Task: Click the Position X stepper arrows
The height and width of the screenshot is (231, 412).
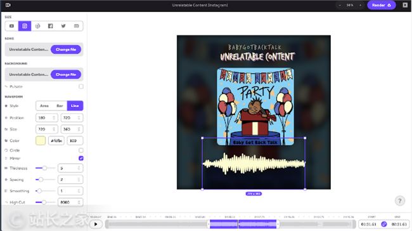Action: pos(54,118)
